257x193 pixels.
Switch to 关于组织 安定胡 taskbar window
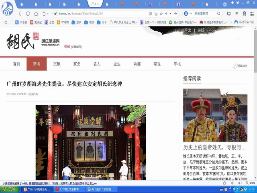(102, 189)
